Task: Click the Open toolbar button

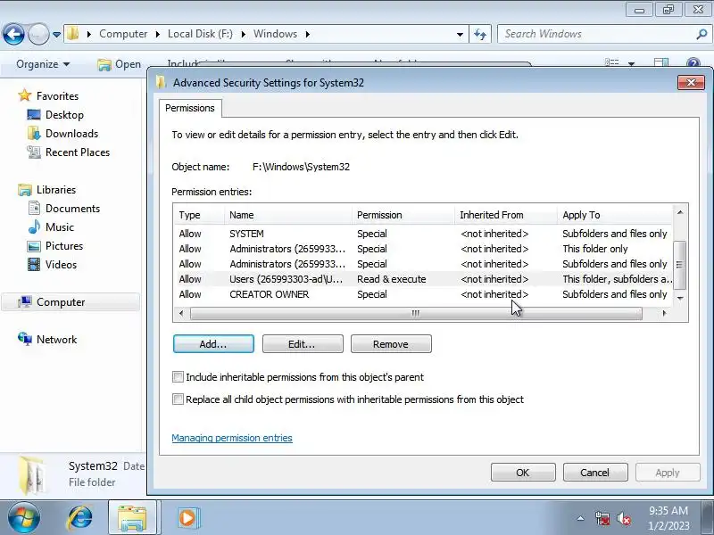Action: (120, 64)
